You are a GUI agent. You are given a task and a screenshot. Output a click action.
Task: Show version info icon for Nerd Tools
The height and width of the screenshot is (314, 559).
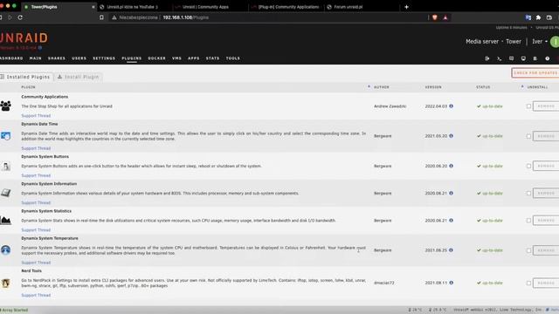451,283
